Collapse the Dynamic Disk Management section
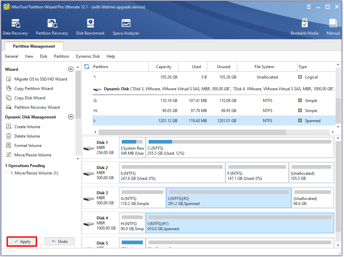344x257 pixels. 71,117
